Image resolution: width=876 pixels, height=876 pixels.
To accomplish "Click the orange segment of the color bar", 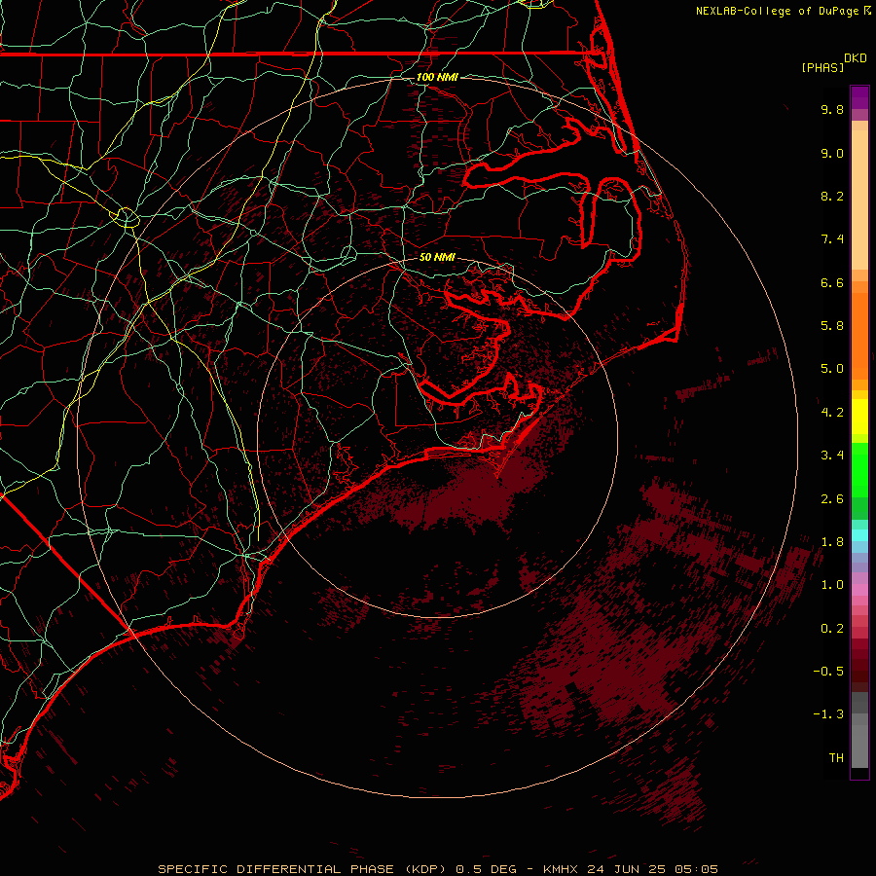I will coord(859,335).
